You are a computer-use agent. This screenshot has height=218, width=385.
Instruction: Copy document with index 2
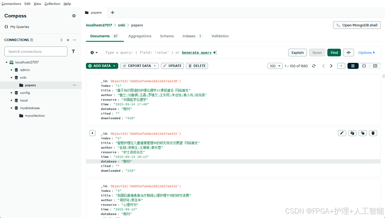(x=352, y=133)
